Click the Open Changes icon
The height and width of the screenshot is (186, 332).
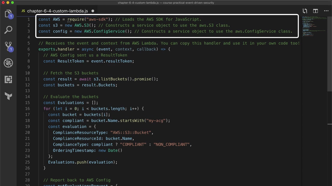click(x=305, y=11)
